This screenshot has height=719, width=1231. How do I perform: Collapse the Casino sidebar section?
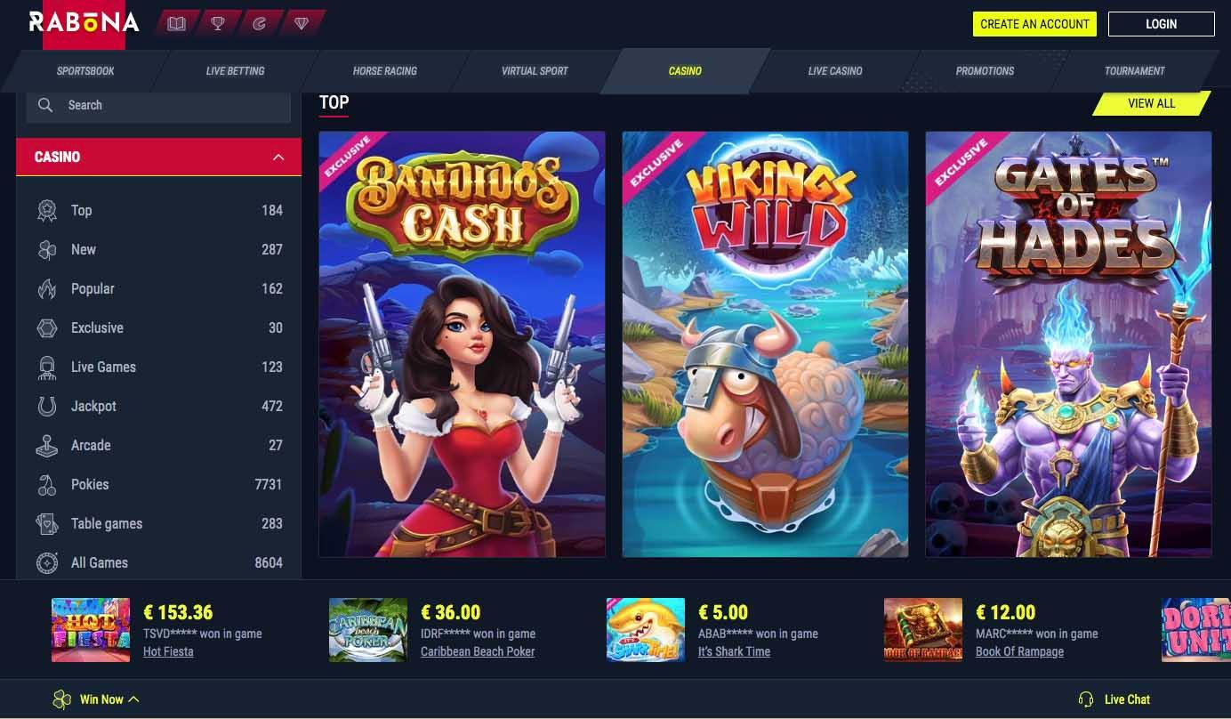tap(278, 157)
